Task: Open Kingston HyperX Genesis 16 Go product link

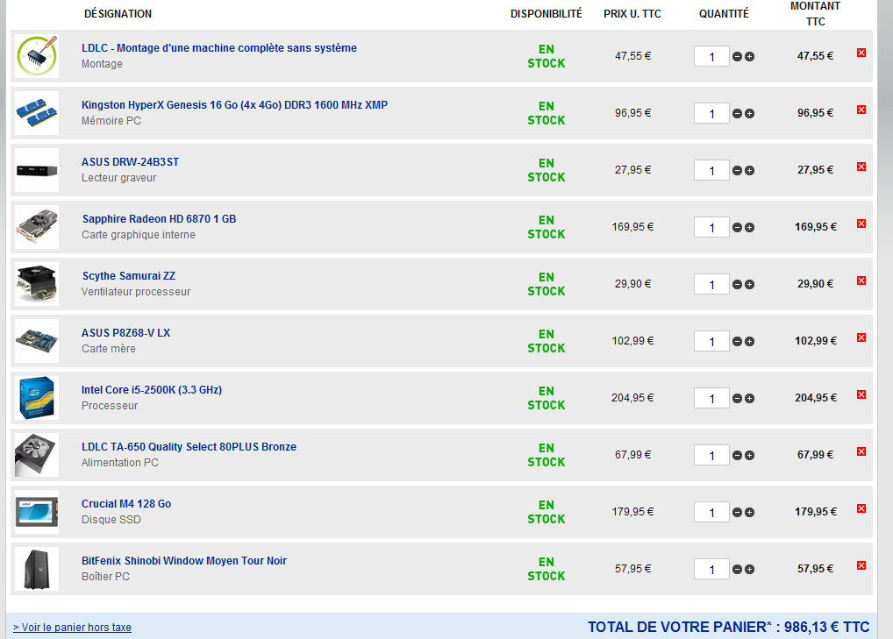Action: [234, 104]
